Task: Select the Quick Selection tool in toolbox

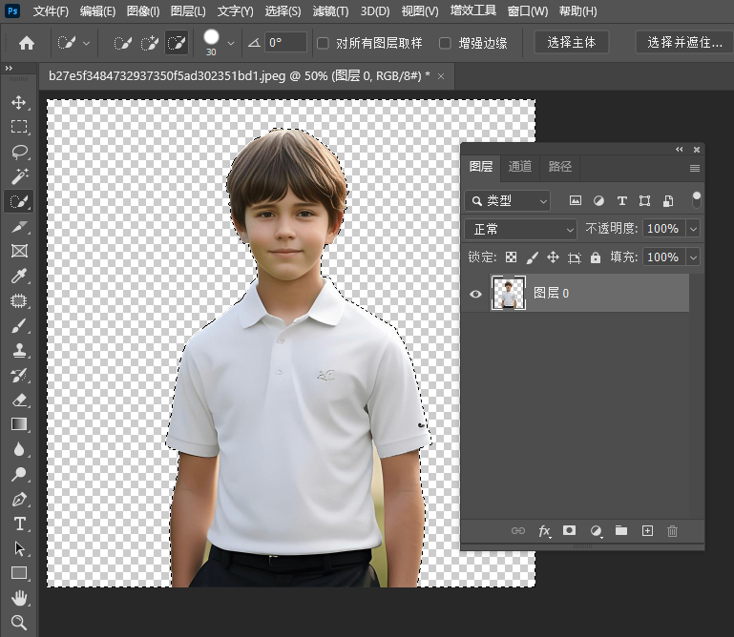Action: click(19, 201)
